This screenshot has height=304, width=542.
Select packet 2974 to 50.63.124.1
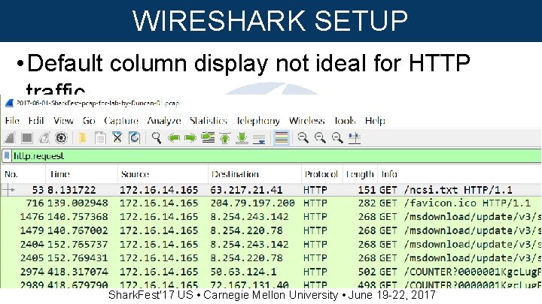click(271, 272)
